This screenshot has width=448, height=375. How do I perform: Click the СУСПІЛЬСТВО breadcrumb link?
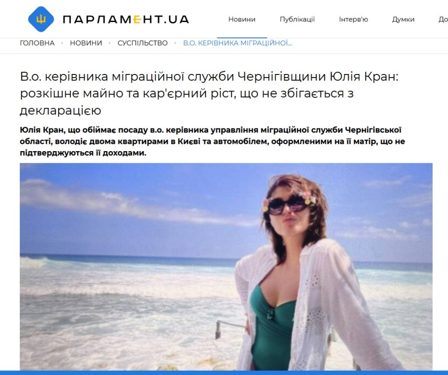coord(143,43)
